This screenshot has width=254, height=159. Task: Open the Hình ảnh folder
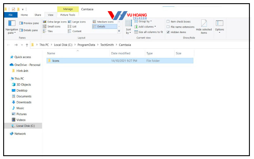point(20,71)
